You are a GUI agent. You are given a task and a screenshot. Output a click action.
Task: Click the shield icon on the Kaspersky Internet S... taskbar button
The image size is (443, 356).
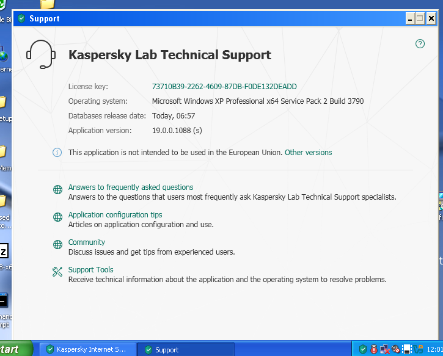[50, 349]
